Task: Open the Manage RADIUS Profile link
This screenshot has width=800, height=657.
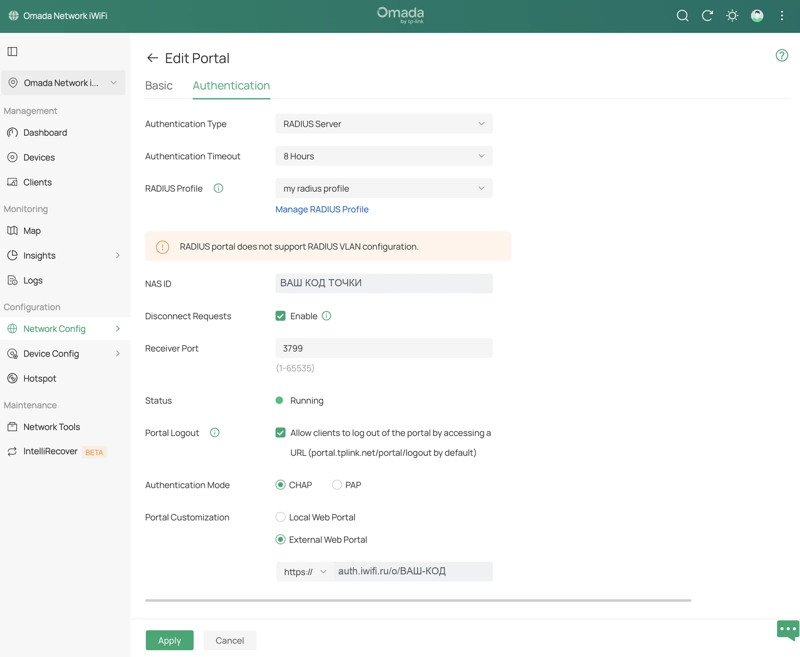Action: [322, 209]
